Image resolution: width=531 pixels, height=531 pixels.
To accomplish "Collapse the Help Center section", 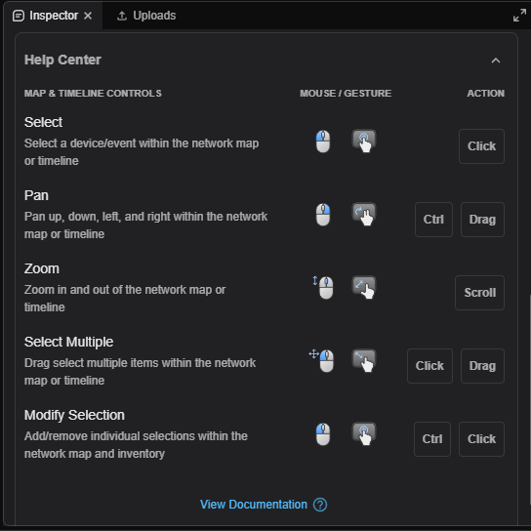I will (496, 61).
